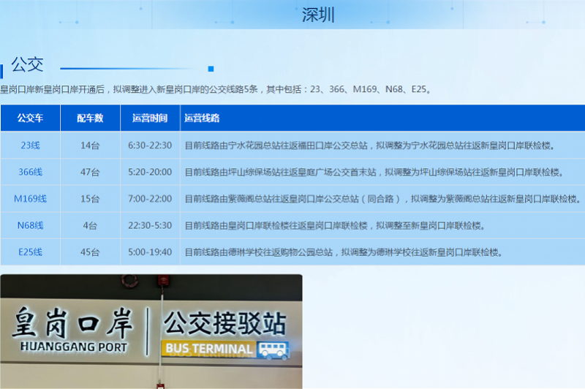Click the 5:00-19:40 operating time cell

[150, 252]
